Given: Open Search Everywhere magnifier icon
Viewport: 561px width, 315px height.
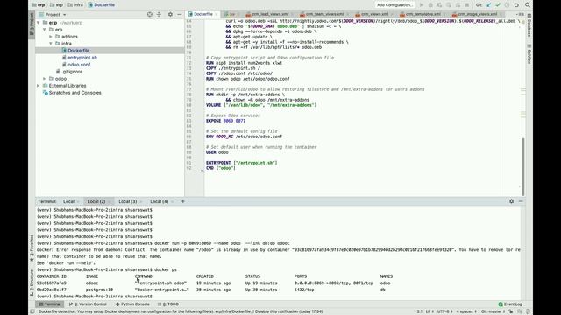Looking at the screenshot, I should [528, 5].
